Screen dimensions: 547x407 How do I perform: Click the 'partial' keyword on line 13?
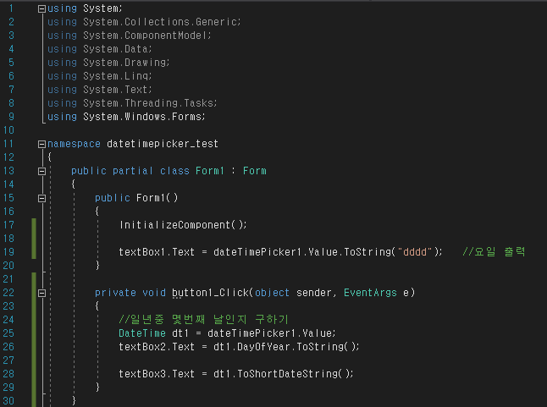[133, 171]
